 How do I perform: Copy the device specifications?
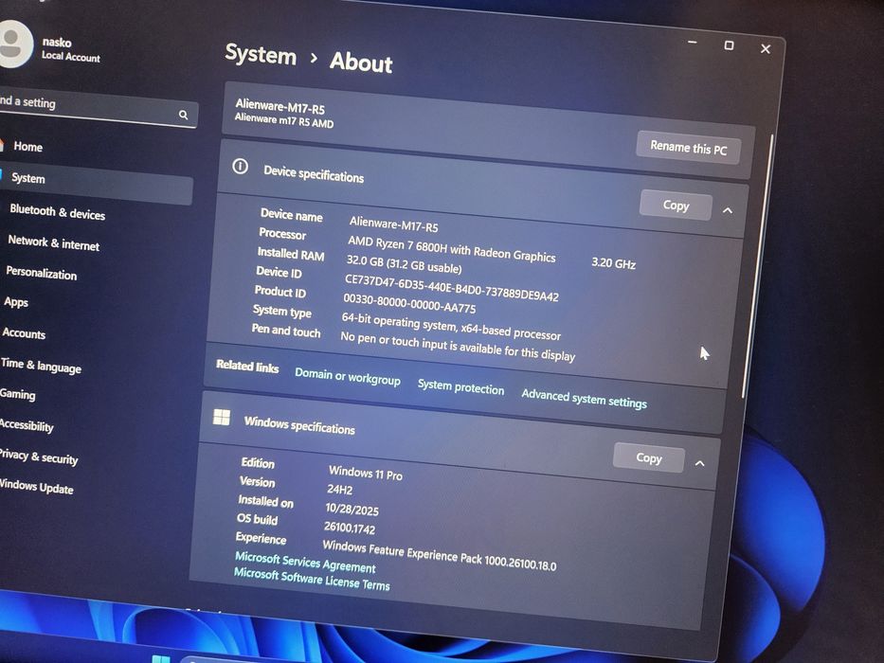click(676, 206)
